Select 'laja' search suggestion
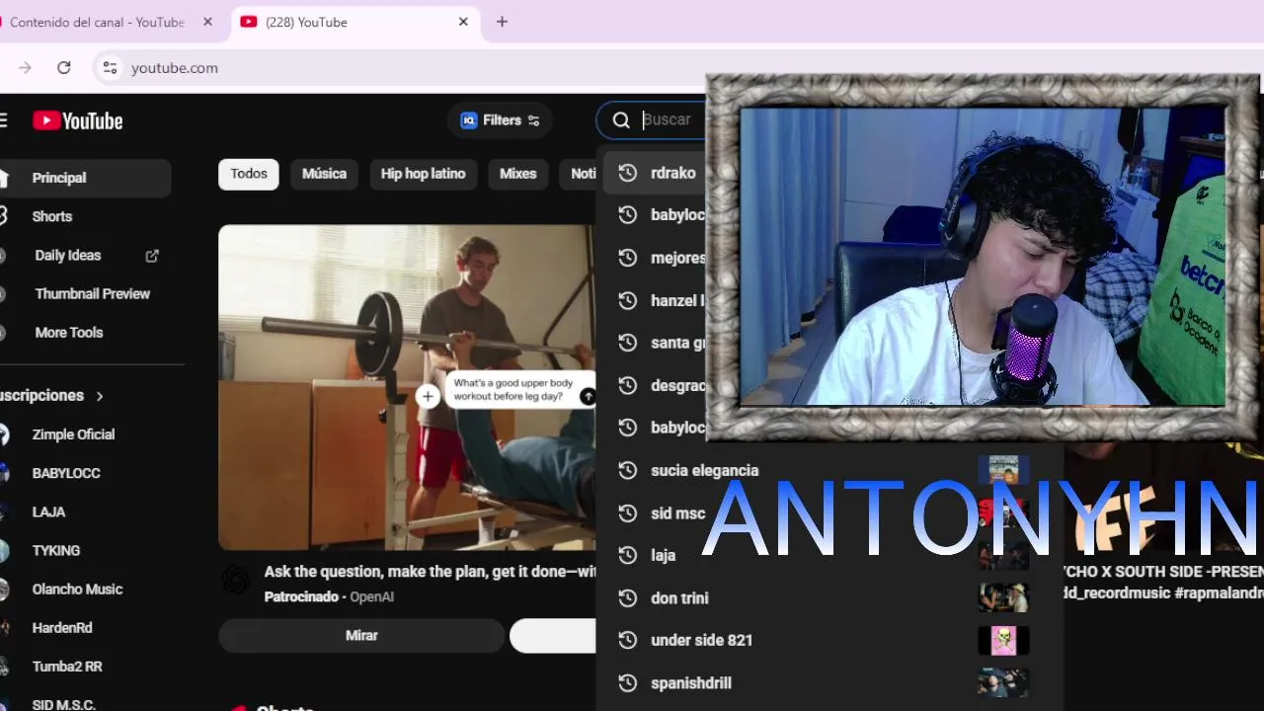The height and width of the screenshot is (711, 1264). [829, 555]
